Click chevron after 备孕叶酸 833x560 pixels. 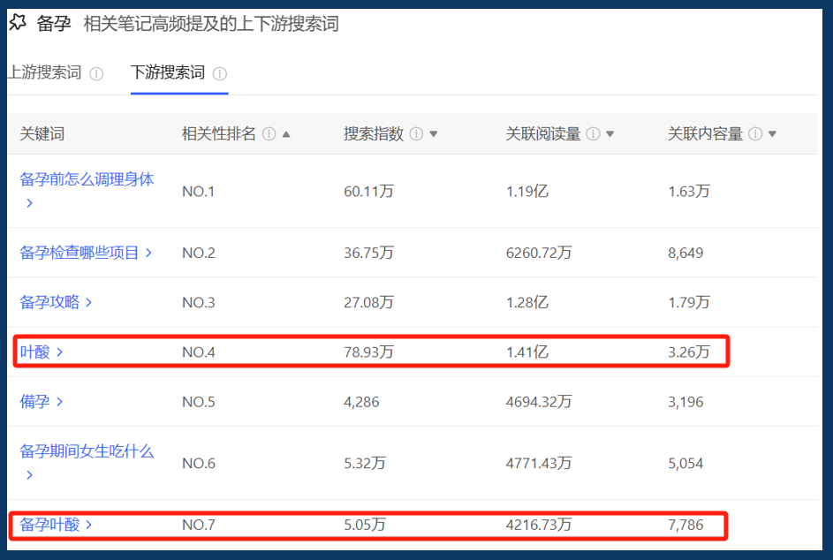pos(89,525)
